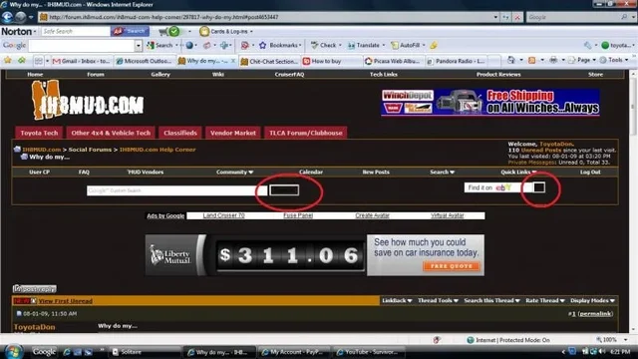Click the IH8MUD.COM logo
Image resolution: width=638 pixels, height=359 pixels.
[88, 100]
